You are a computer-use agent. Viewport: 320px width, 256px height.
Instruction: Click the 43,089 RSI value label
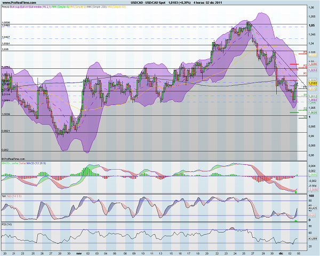click(x=313, y=238)
